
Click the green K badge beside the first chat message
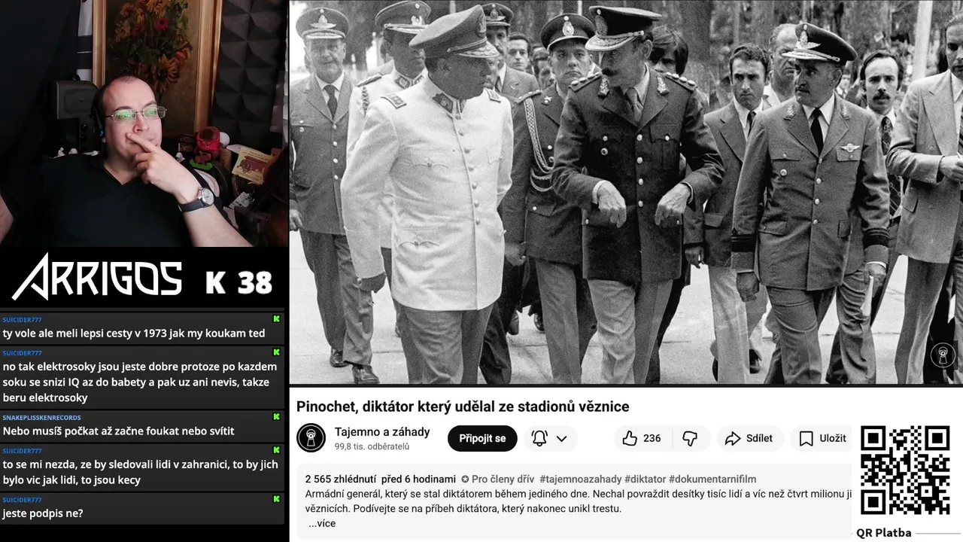point(277,319)
